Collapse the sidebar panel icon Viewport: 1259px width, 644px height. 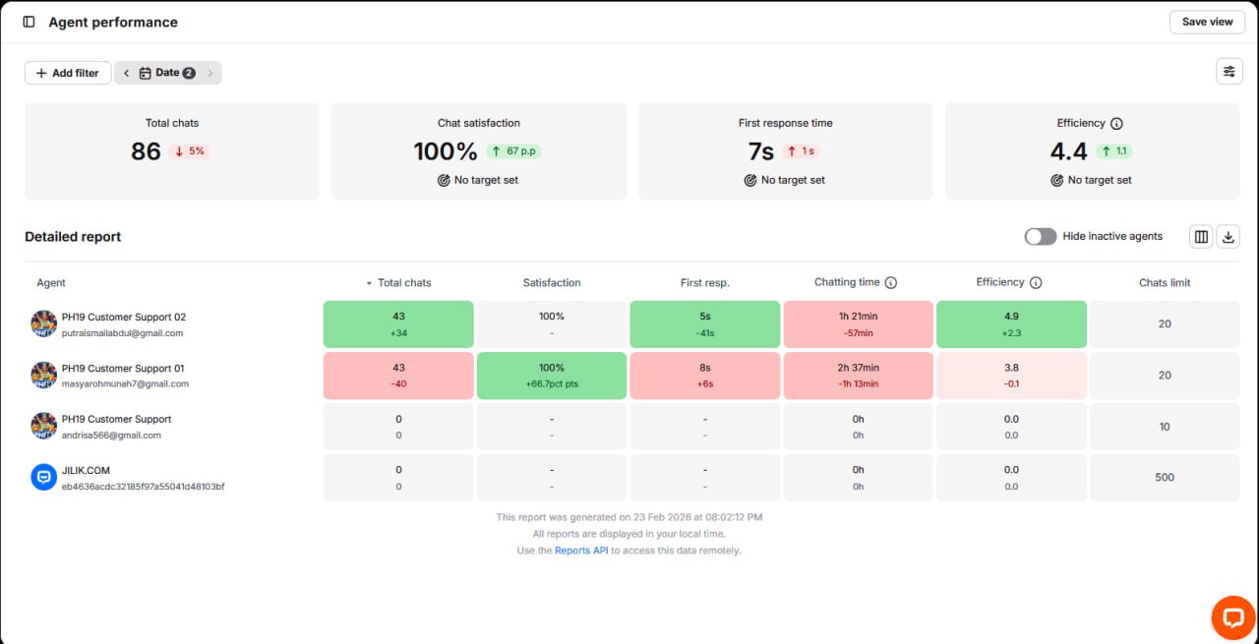(29, 22)
